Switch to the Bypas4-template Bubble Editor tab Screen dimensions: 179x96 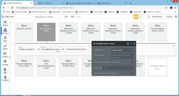80,3
